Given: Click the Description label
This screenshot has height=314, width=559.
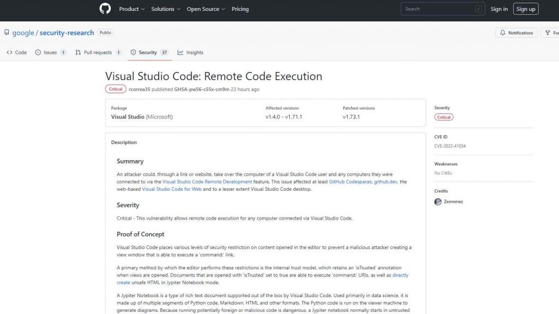Looking at the screenshot, I should pos(124,142).
